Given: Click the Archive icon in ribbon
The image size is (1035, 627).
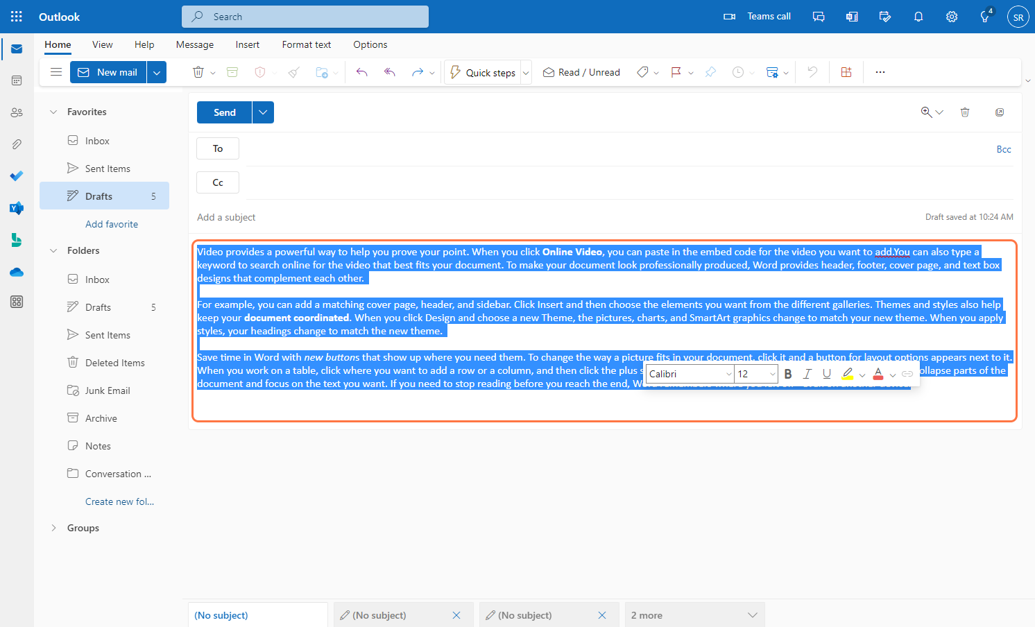Looking at the screenshot, I should click(232, 72).
